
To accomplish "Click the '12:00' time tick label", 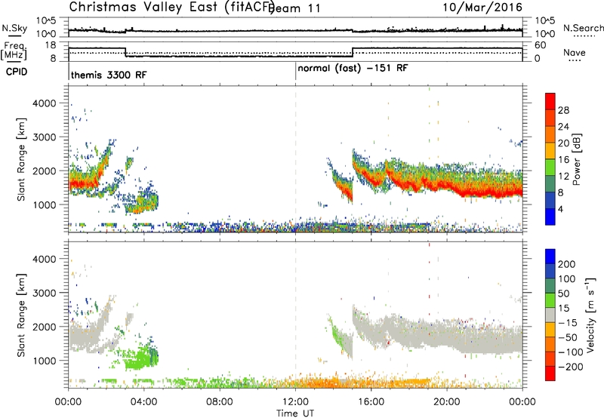I will 295,402.
